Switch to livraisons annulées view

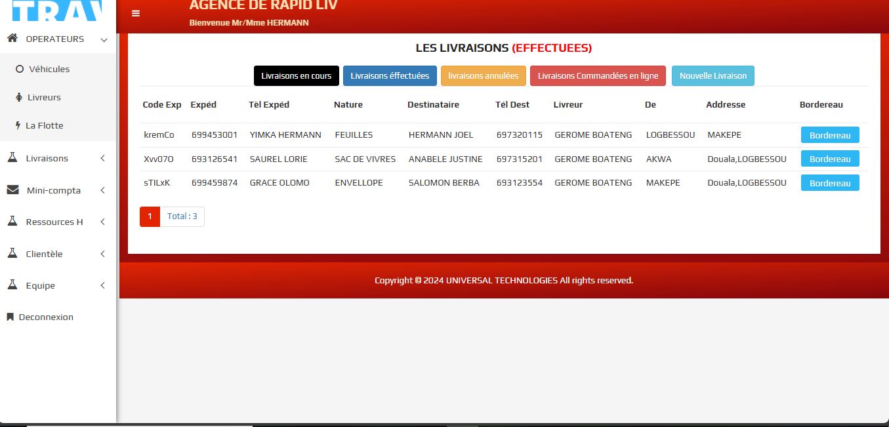click(x=483, y=76)
